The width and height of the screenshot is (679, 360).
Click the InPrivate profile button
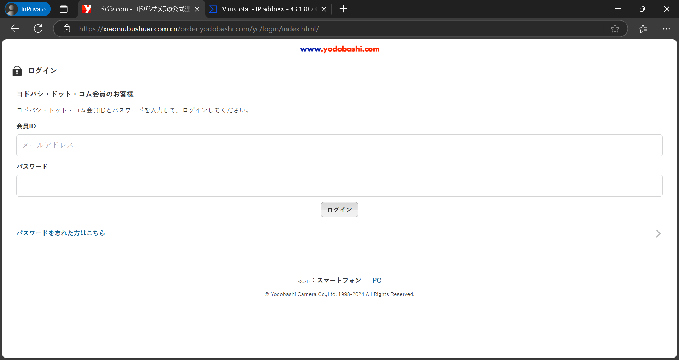28,9
